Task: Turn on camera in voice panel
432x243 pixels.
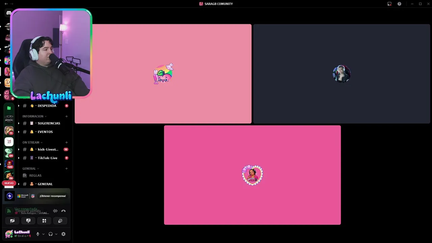Action: coord(12,221)
